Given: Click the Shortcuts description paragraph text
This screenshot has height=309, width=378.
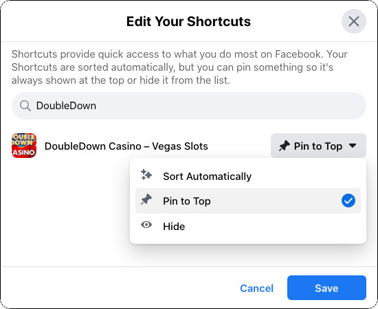Looking at the screenshot, I should pyautogui.click(x=179, y=67).
